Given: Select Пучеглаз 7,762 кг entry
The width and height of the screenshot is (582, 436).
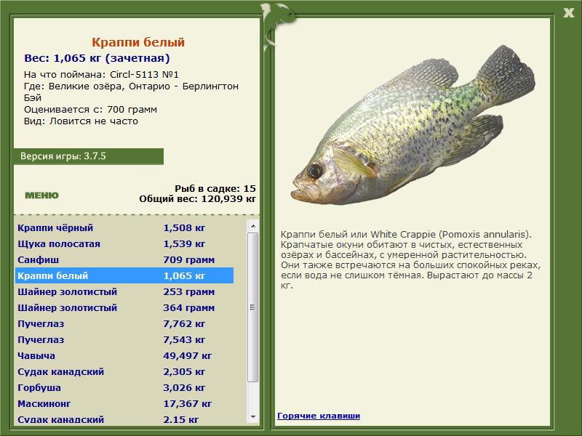Looking at the screenshot, I should point(124,323).
